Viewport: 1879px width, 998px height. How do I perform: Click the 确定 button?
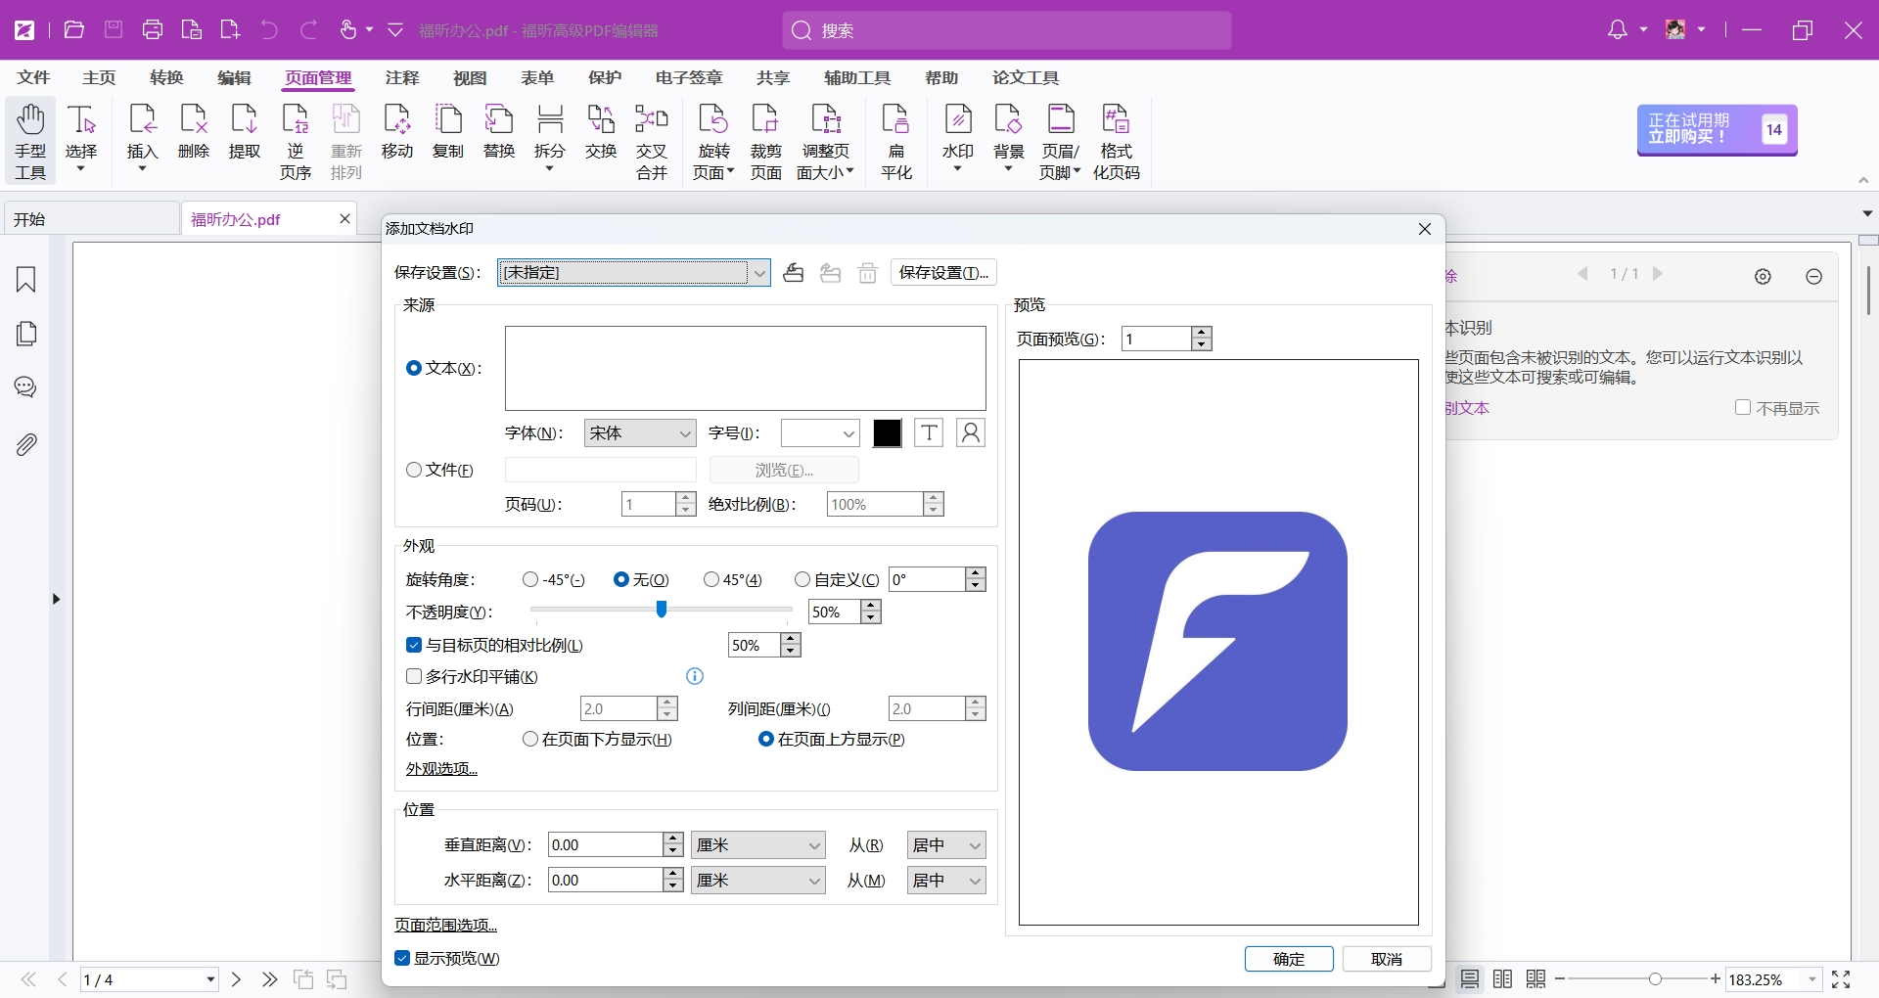click(x=1289, y=959)
